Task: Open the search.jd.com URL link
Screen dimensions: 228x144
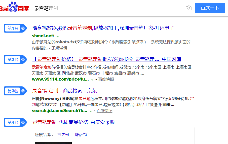Action: 59,111
